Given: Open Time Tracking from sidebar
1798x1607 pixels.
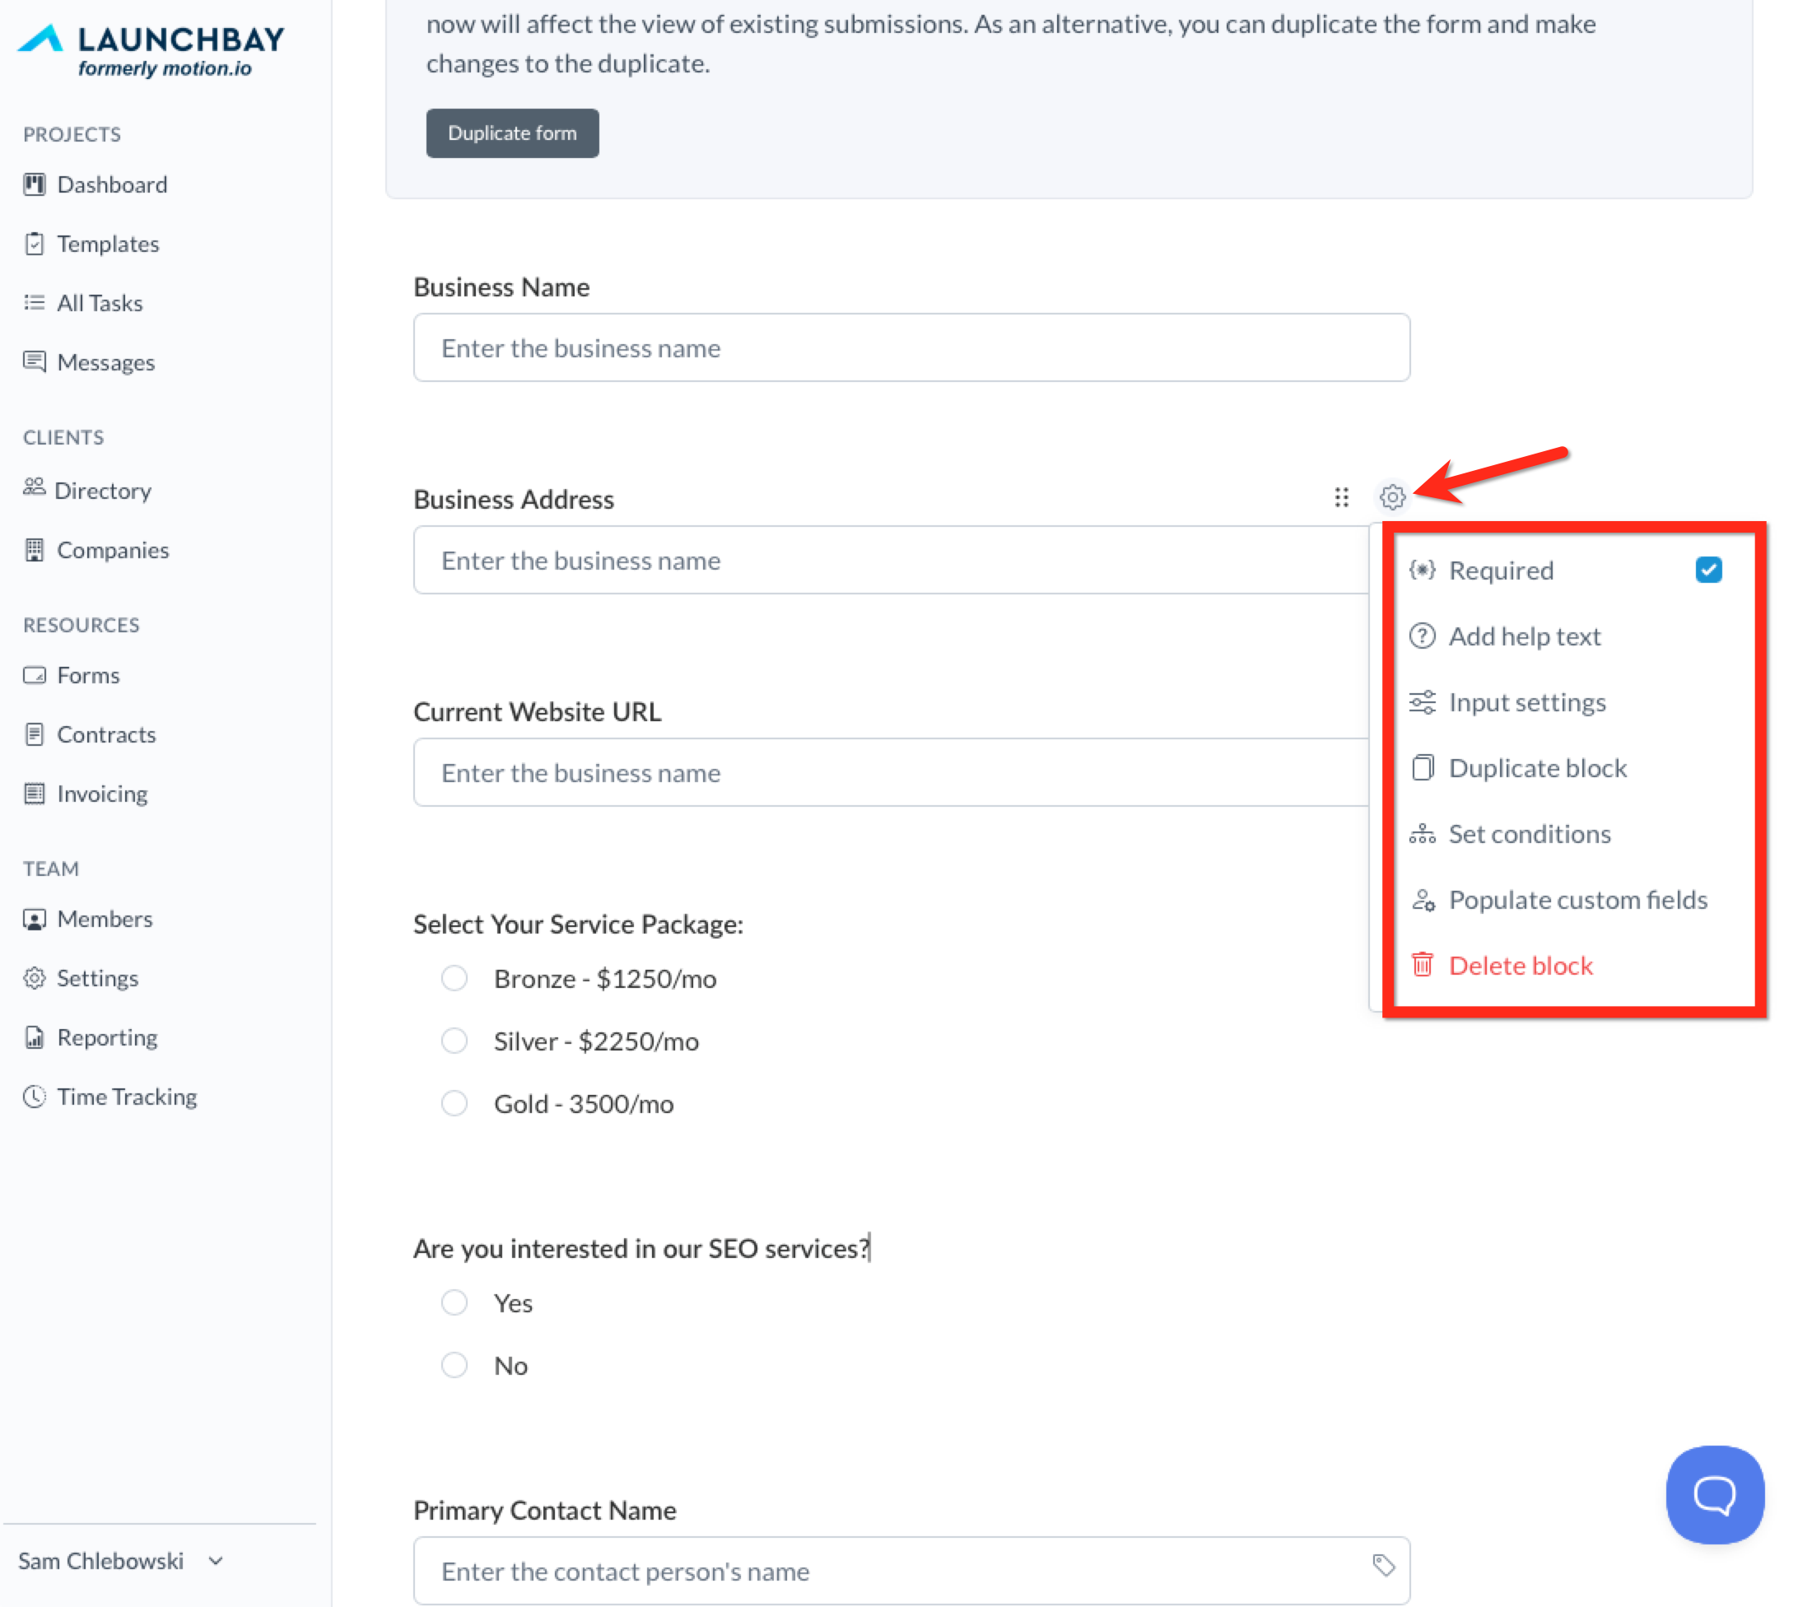Looking at the screenshot, I should [126, 1097].
